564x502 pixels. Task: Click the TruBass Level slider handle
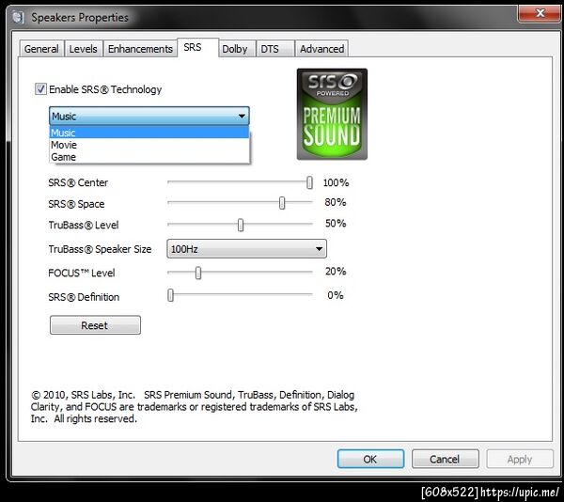coord(241,225)
